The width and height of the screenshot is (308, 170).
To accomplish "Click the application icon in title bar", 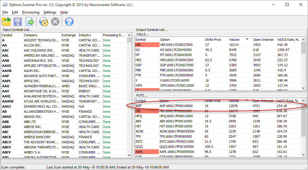I will click(5, 4).
